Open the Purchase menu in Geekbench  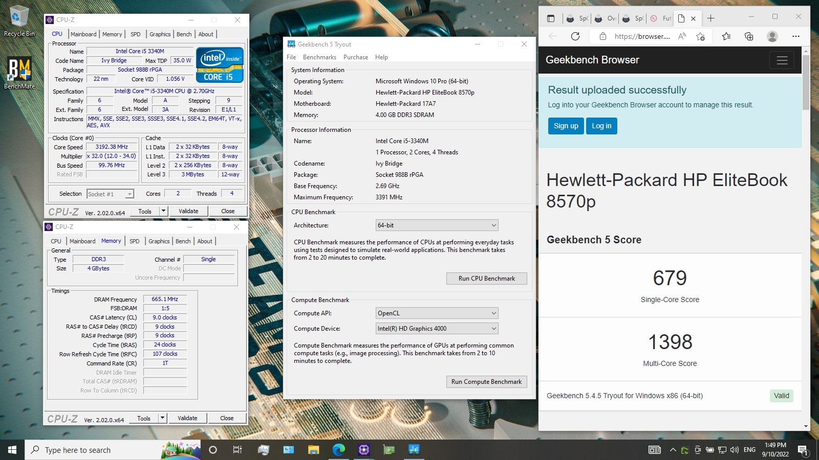pyautogui.click(x=356, y=57)
